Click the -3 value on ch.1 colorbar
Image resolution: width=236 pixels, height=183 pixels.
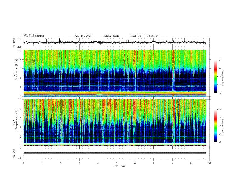tap(220, 60)
